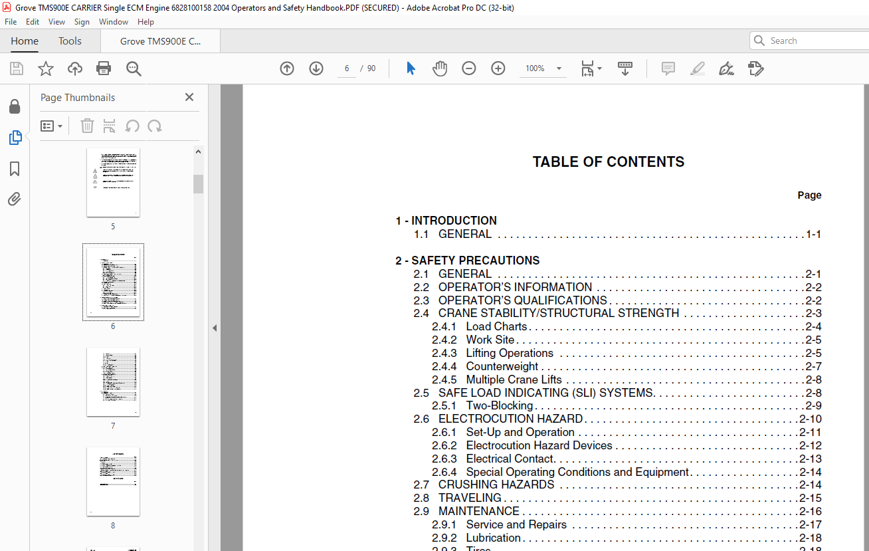Select page 8 thumbnail
The width and height of the screenshot is (869, 551).
pyautogui.click(x=113, y=482)
